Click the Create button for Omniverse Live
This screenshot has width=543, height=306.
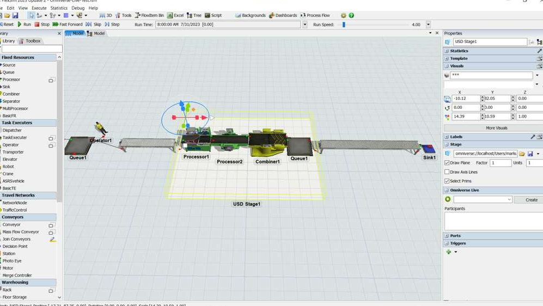coord(531,200)
